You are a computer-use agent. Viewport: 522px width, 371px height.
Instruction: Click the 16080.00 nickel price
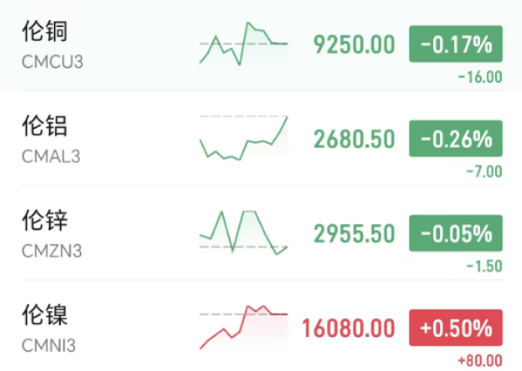pos(348,328)
